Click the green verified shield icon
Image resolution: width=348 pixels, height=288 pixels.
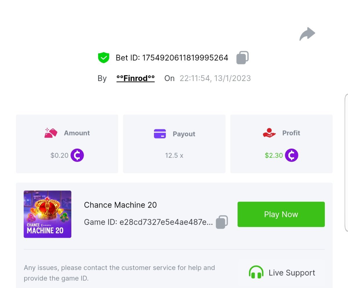pyautogui.click(x=104, y=58)
